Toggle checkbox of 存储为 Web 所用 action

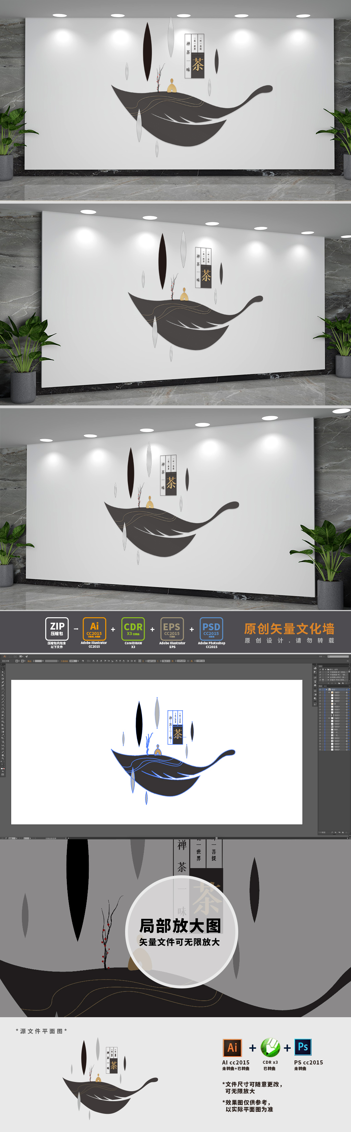(320, 680)
